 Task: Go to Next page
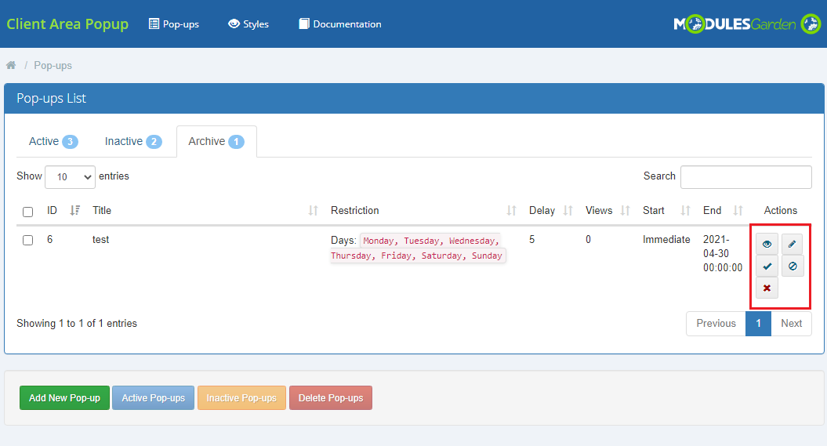pos(791,324)
